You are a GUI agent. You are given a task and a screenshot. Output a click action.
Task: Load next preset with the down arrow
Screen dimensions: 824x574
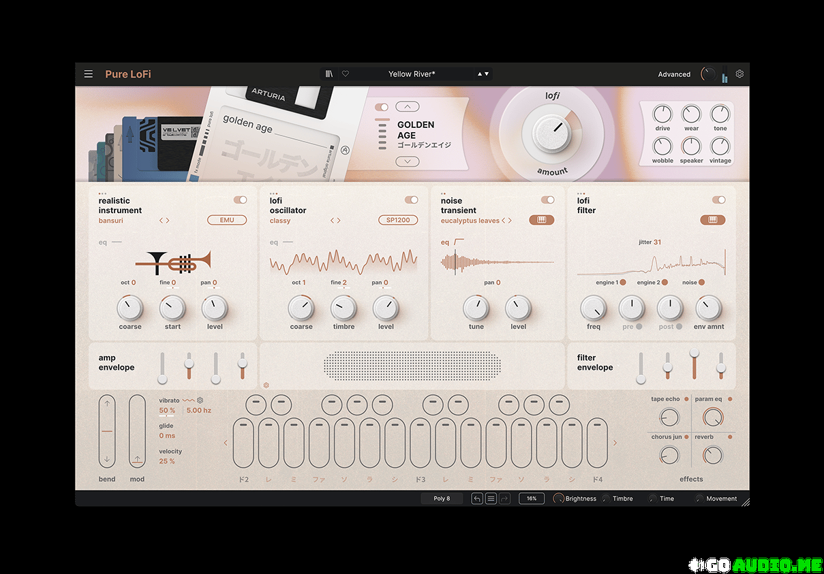487,74
